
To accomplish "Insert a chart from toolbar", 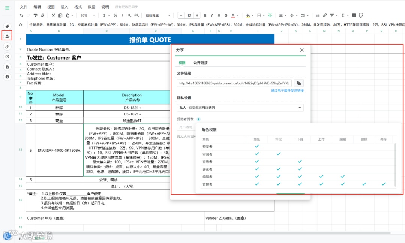I will (x=318, y=15).
